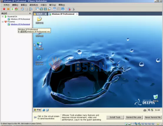
Task: Open the 窗口(W) menu
Action: click(x=52, y=5)
